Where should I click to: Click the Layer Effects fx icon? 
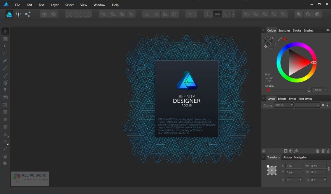[x=296, y=151]
